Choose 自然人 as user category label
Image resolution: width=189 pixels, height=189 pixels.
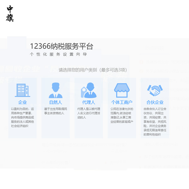click(x=55, y=102)
